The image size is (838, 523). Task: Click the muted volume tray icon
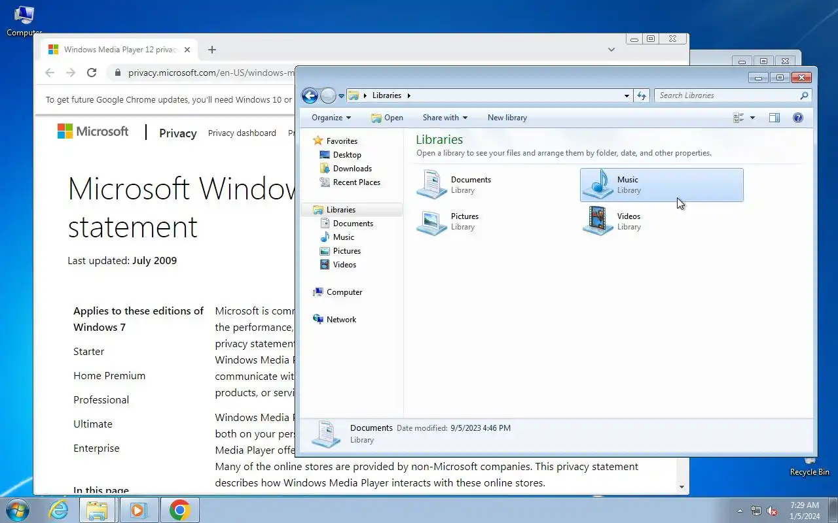coord(773,511)
